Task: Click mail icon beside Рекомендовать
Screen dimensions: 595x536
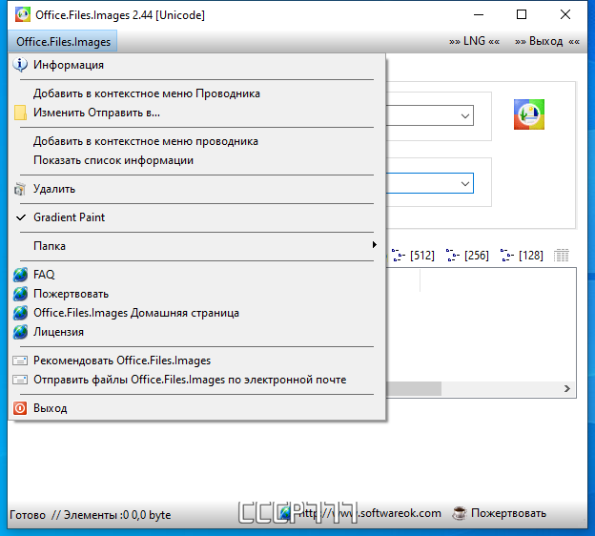Action: (20, 361)
